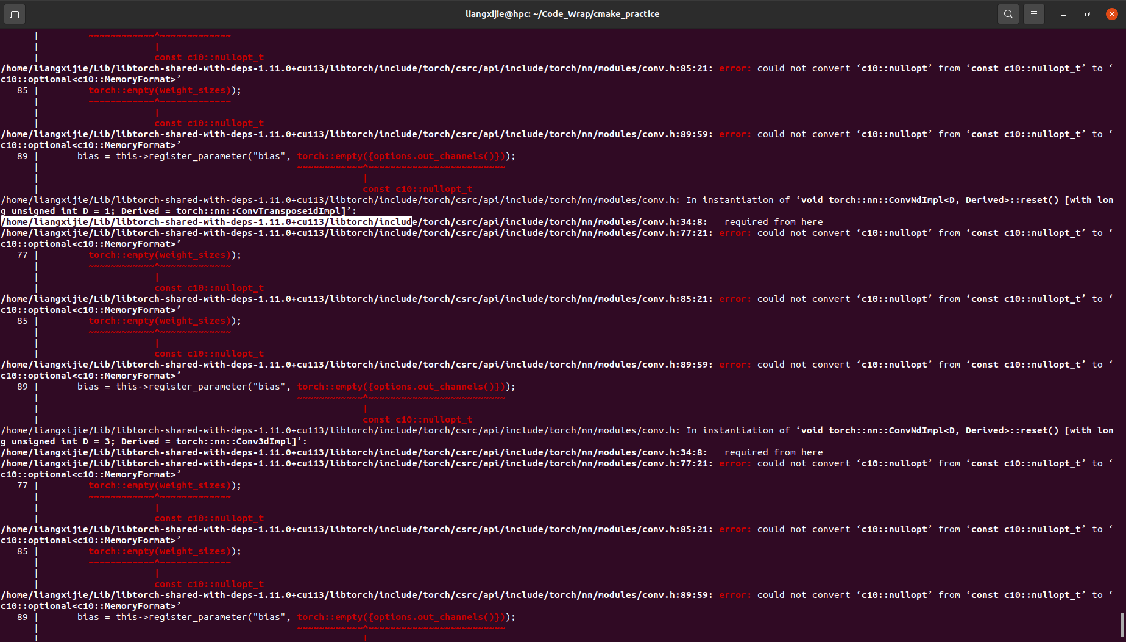Click the search magnifier icon
1126x642 pixels.
pos(1008,14)
